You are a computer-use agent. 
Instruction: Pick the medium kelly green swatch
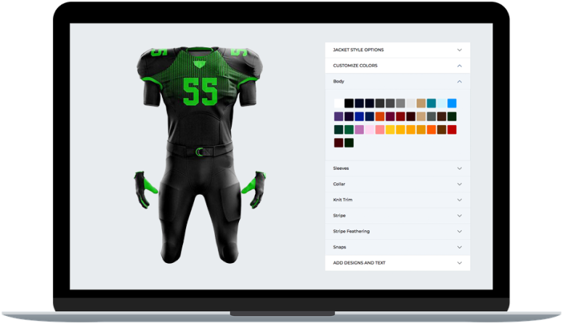click(x=349, y=129)
